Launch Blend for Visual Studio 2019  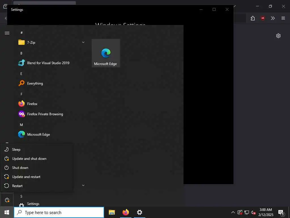(x=52, y=63)
